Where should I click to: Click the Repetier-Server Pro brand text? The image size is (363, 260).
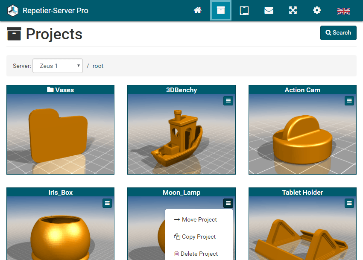pyautogui.click(x=56, y=11)
